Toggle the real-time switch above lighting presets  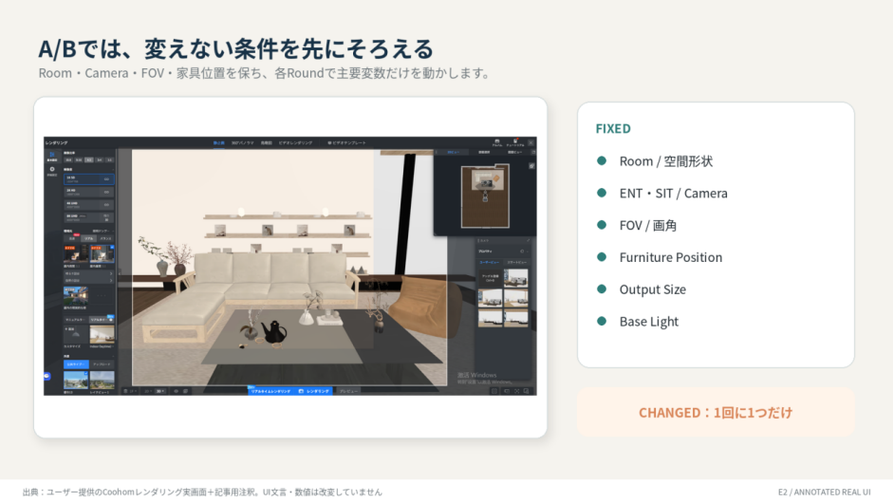pyautogui.click(x=111, y=320)
